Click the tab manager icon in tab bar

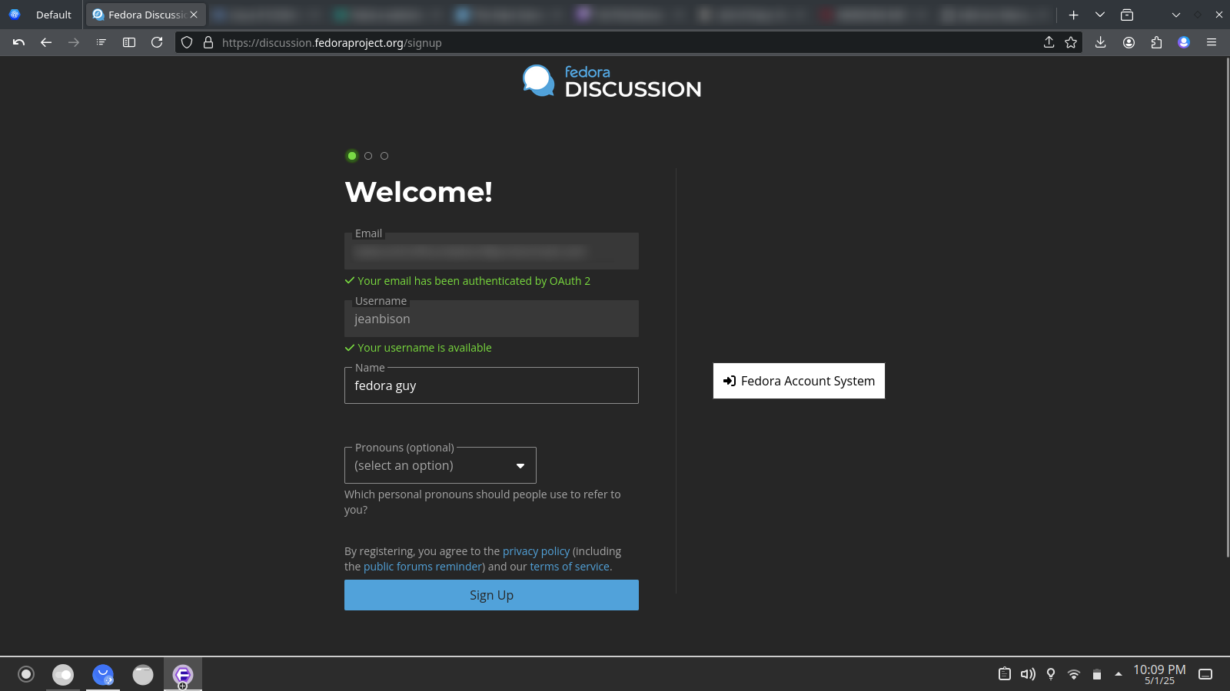coord(1127,15)
